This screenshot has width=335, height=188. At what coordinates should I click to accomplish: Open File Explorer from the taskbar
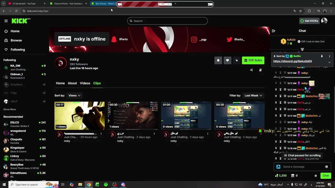80,185
